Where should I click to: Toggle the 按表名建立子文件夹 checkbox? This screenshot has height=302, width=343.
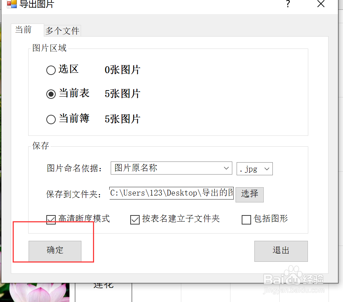tap(135, 220)
